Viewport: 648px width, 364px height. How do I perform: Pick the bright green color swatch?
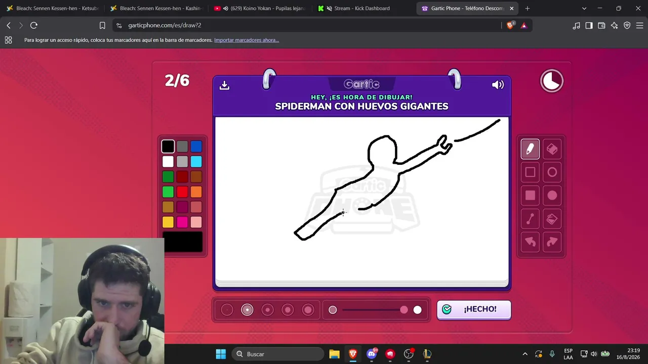click(168, 192)
